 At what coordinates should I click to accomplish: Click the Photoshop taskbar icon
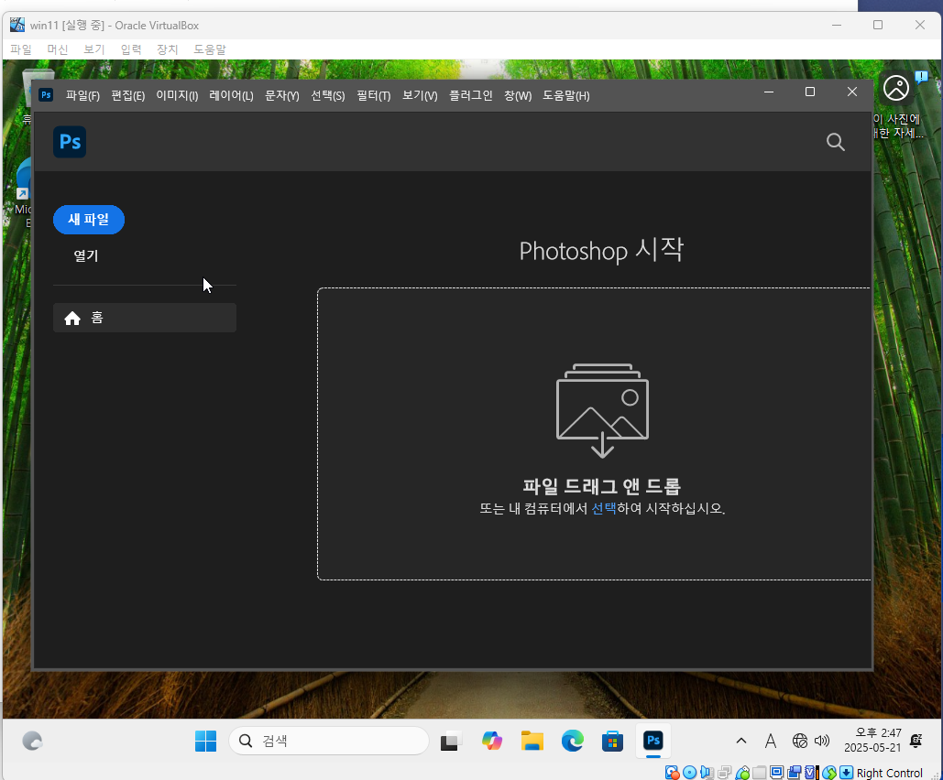pyautogui.click(x=653, y=740)
